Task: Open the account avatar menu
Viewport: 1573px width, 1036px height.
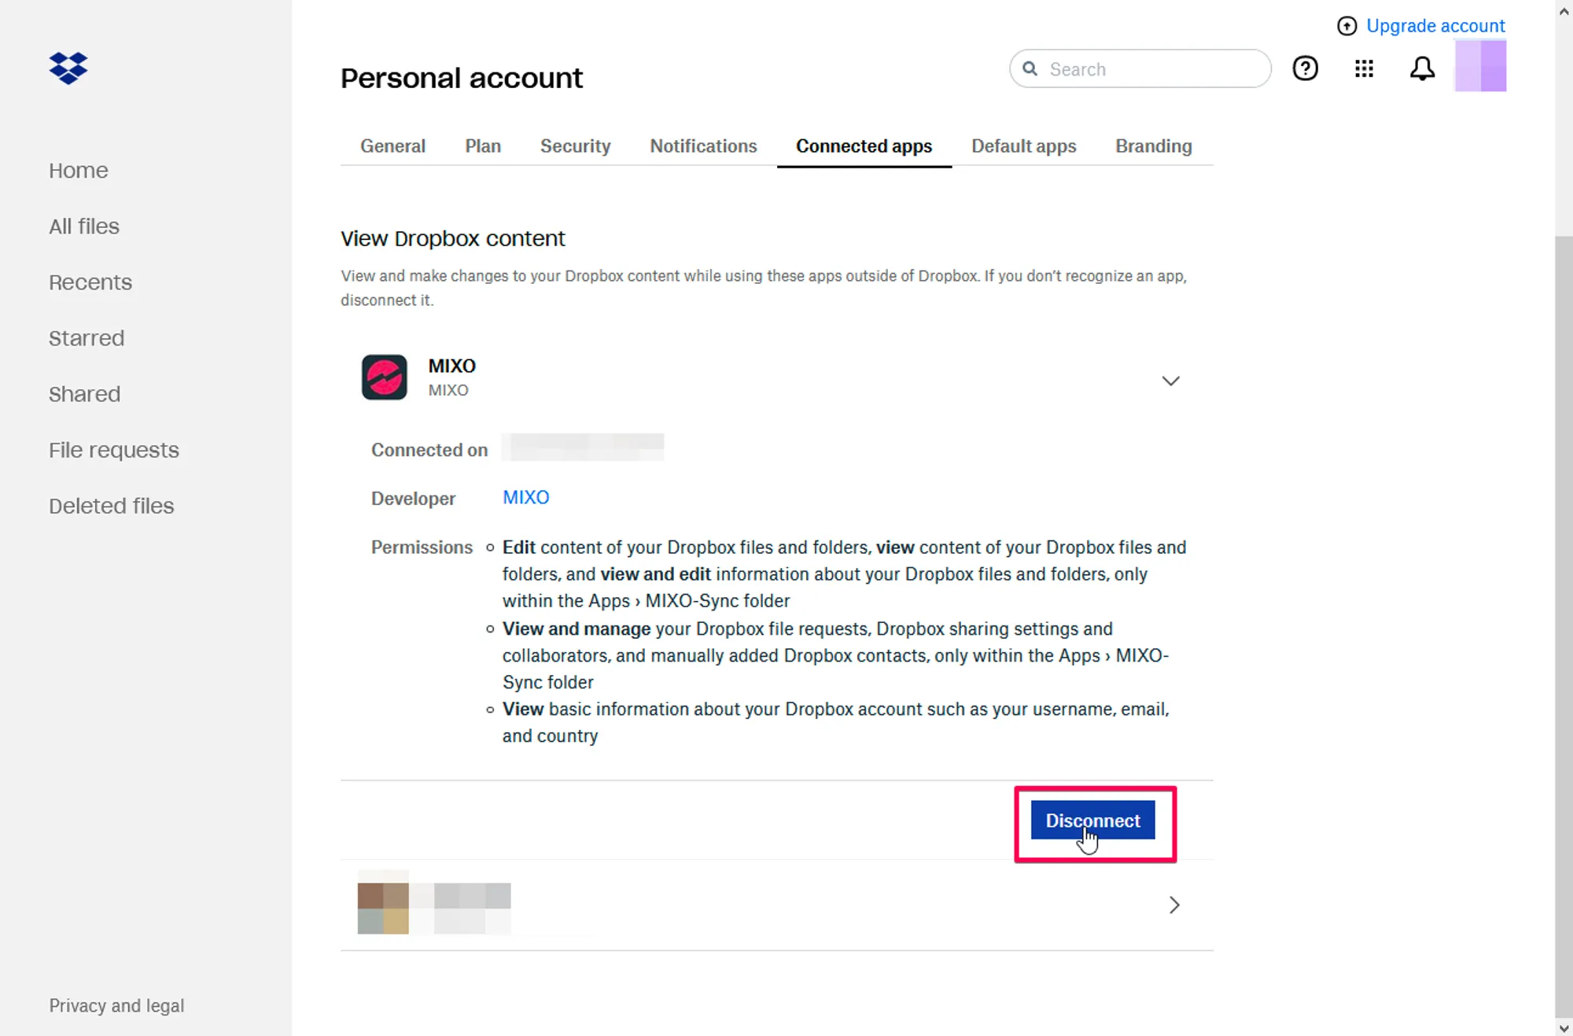Action: [1480, 67]
